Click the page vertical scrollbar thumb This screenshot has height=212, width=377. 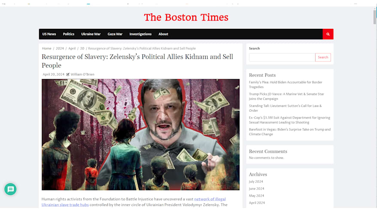pos(374,17)
